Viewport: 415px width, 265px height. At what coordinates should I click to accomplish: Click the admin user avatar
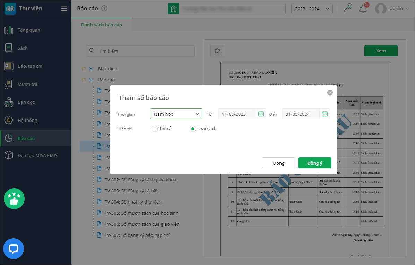381,8
